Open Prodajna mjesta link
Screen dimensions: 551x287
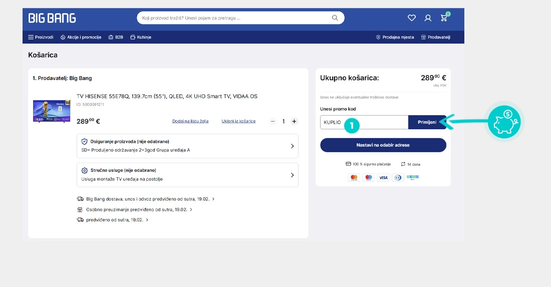(395, 37)
